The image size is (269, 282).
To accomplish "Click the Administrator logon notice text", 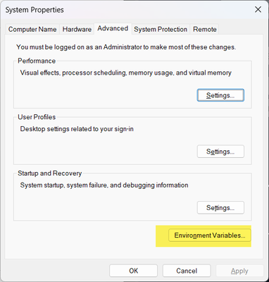I will coord(126,47).
